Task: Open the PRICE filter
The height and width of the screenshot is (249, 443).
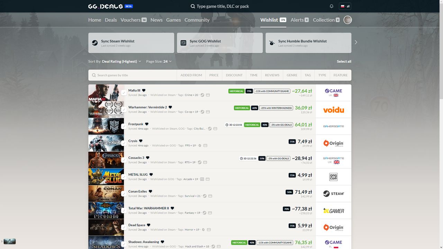Action: pyautogui.click(x=214, y=75)
